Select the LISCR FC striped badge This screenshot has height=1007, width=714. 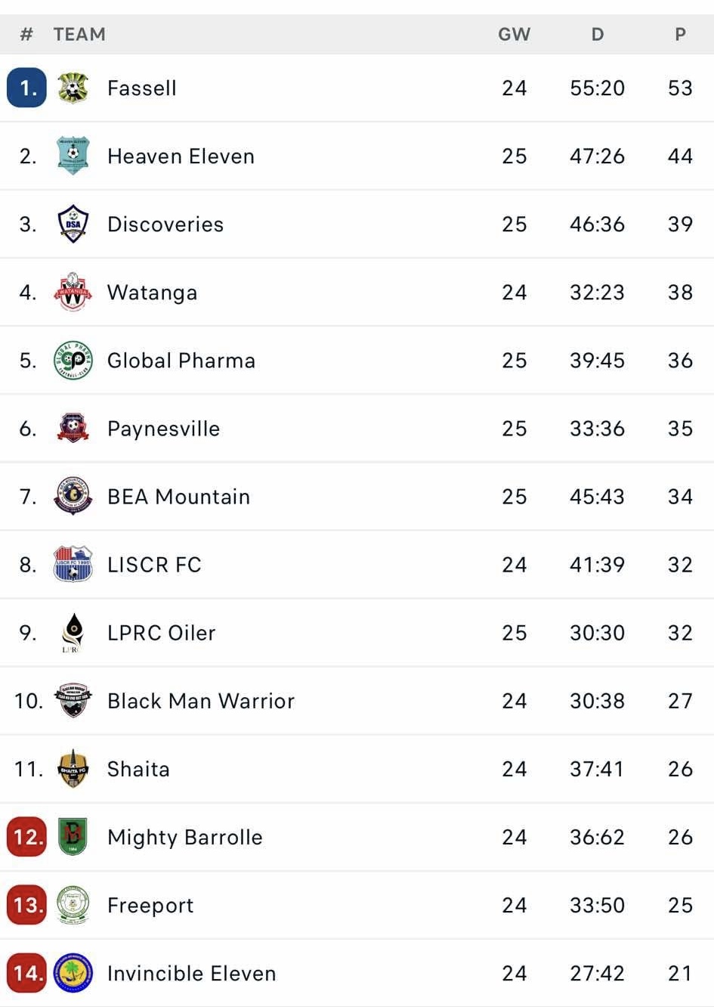73,564
